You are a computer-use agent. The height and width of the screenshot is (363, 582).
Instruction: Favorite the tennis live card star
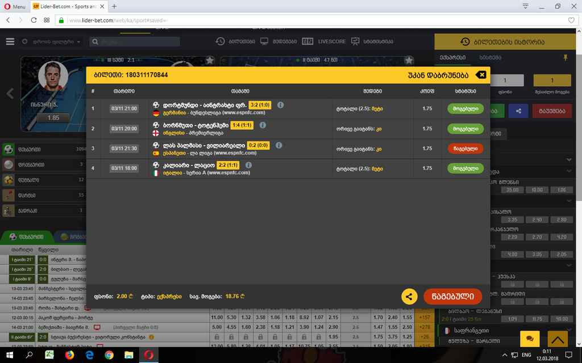click(210, 60)
